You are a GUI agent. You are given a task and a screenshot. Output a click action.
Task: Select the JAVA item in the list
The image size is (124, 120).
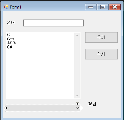tap(12, 43)
